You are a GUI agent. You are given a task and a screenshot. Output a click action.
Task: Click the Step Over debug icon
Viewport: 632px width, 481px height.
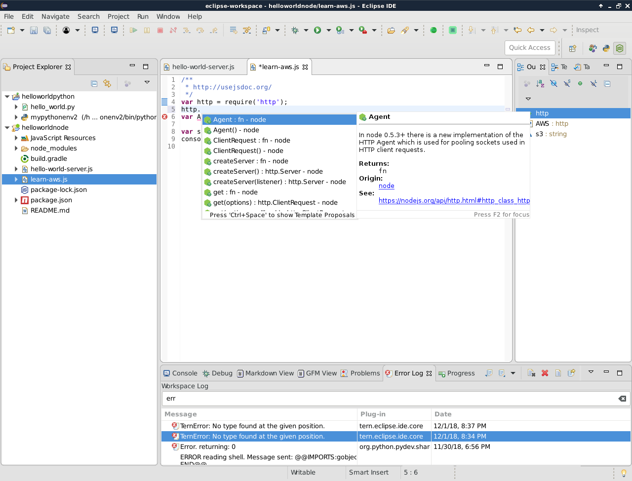tap(200, 30)
